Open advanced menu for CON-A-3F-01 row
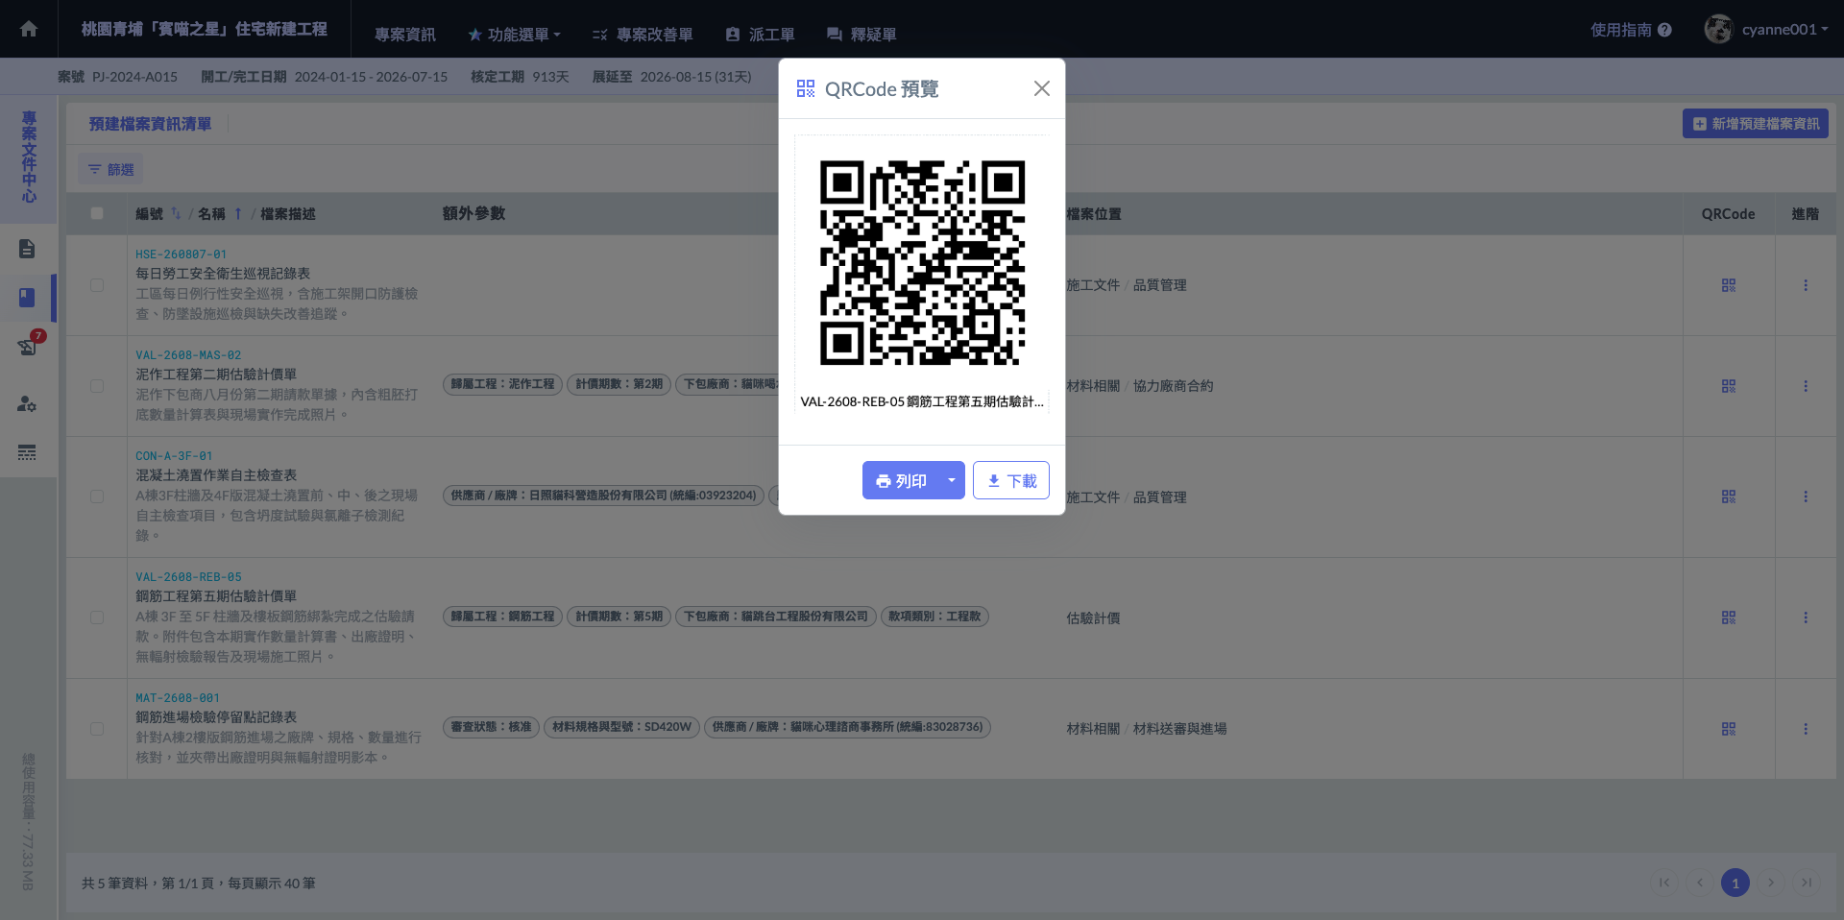Image resolution: width=1844 pixels, height=920 pixels. (x=1806, y=496)
